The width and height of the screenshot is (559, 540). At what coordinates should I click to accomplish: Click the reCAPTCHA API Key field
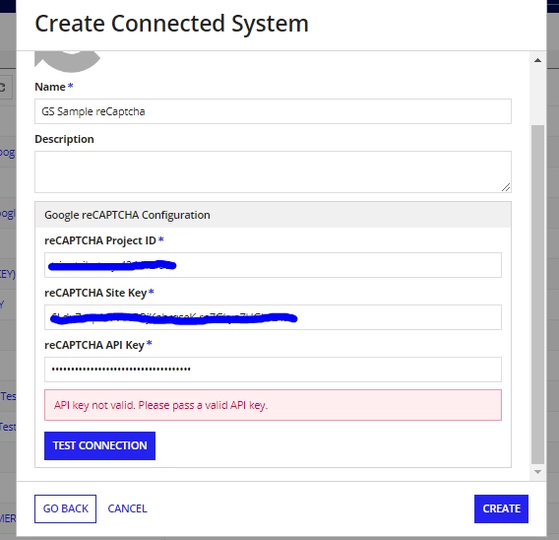pos(273,370)
